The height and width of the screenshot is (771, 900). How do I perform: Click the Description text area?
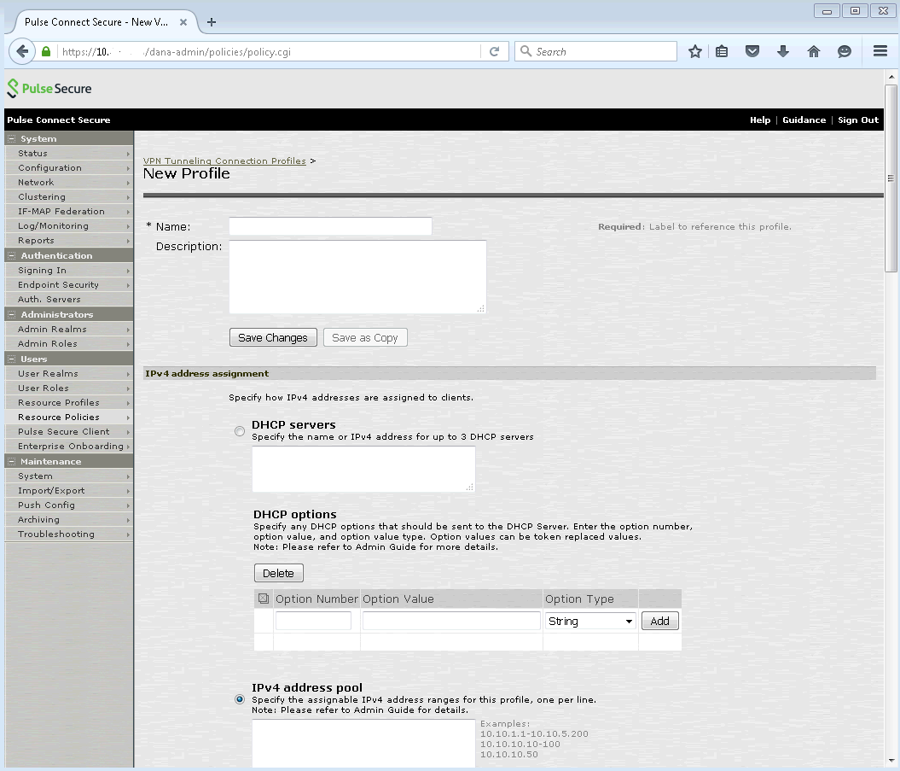[357, 277]
